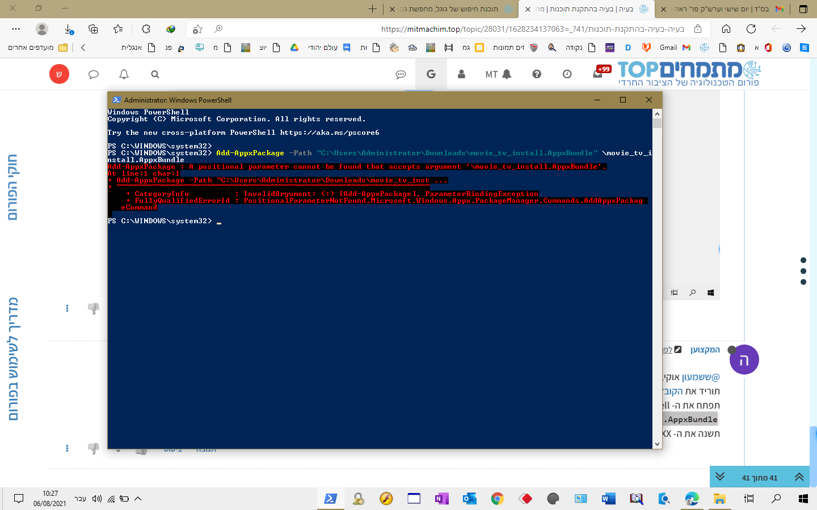The image size is (817, 510).
Task: Open taskbar search magnifier
Action: pyautogui.click(x=776, y=499)
